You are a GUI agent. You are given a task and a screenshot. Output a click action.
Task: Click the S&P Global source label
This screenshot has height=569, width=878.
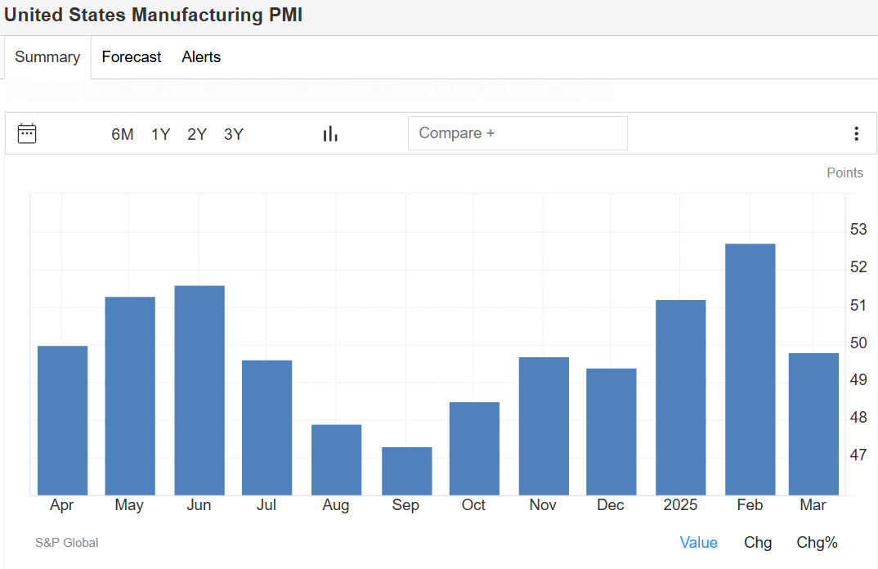click(67, 542)
